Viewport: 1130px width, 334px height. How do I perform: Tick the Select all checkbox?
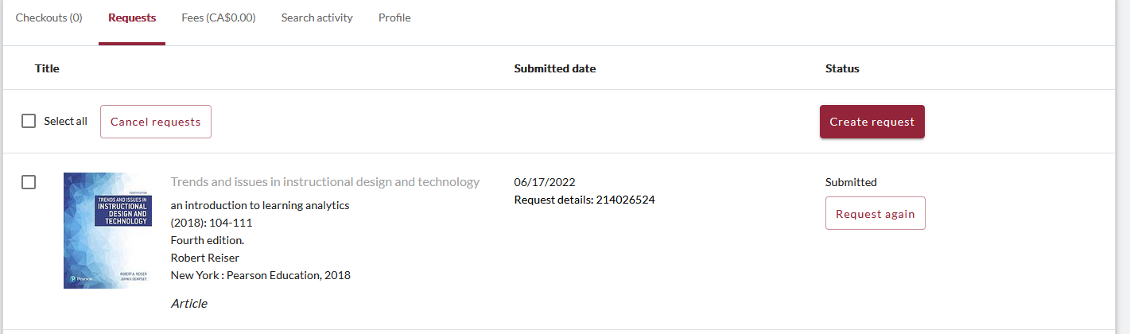29,122
